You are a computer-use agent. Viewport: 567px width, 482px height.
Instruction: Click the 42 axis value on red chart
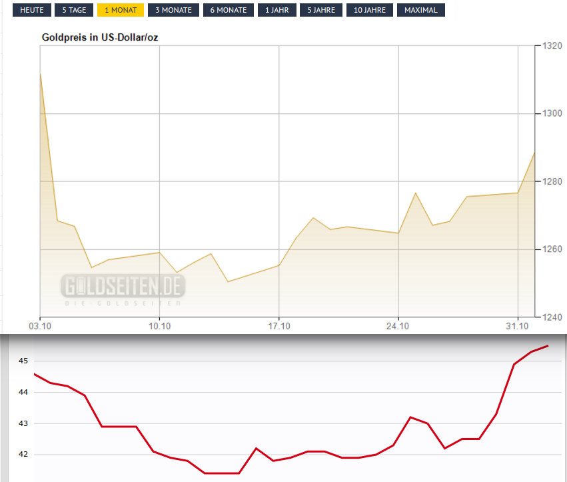[23, 454]
